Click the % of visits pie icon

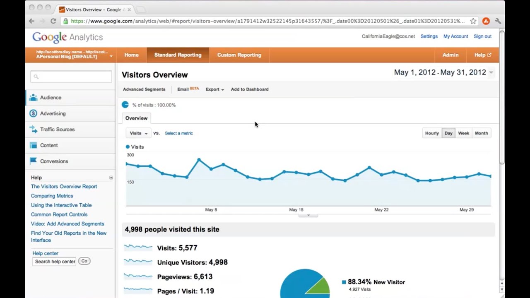click(x=125, y=105)
